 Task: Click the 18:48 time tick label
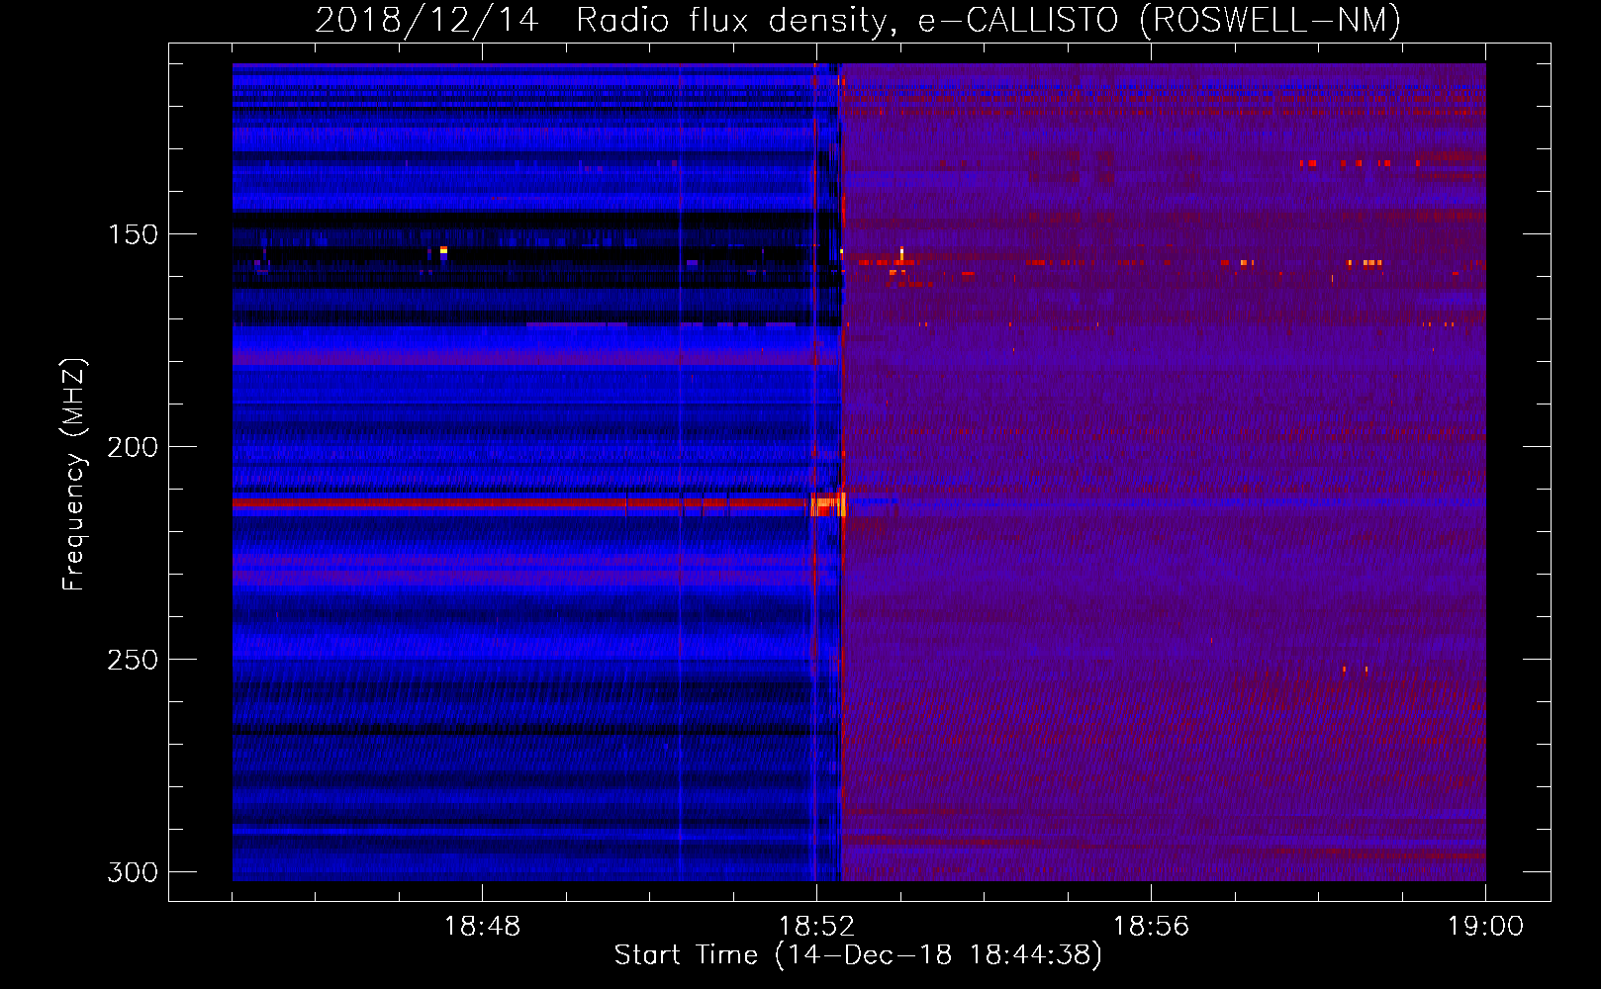click(x=482, y=927)
